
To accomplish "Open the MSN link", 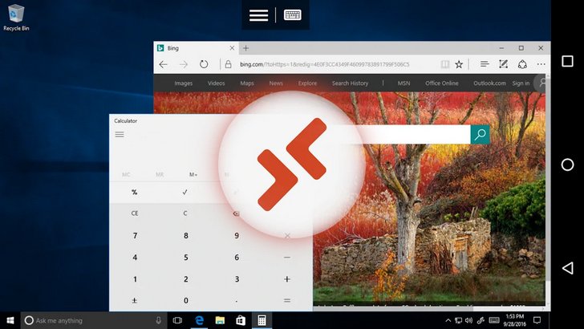I will [x=404, y=83].
